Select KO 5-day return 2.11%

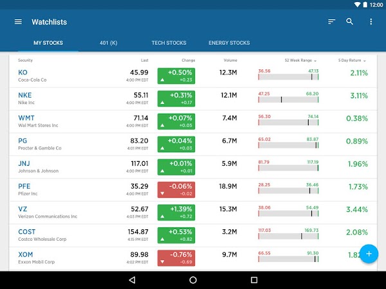point(359,73)
